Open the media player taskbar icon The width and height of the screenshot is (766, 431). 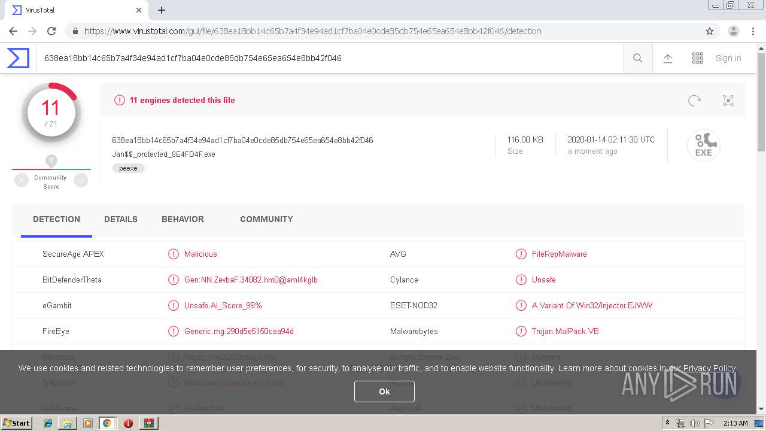(x=88, y=423)
